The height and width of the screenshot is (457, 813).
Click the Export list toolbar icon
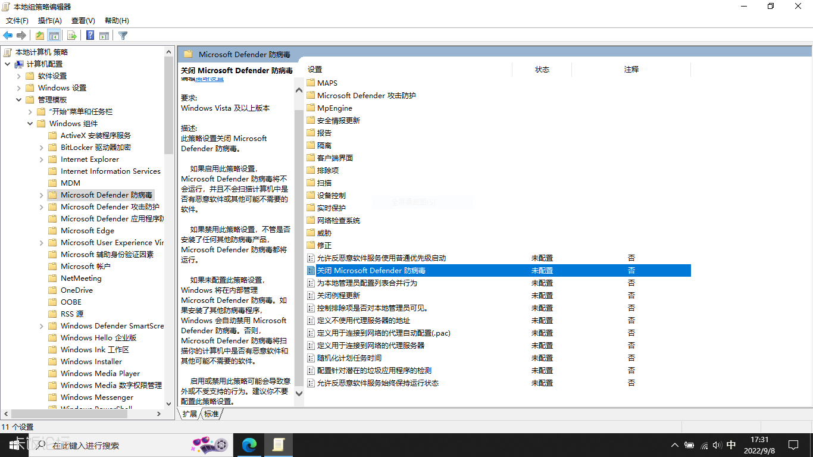[x=71, y=36]
